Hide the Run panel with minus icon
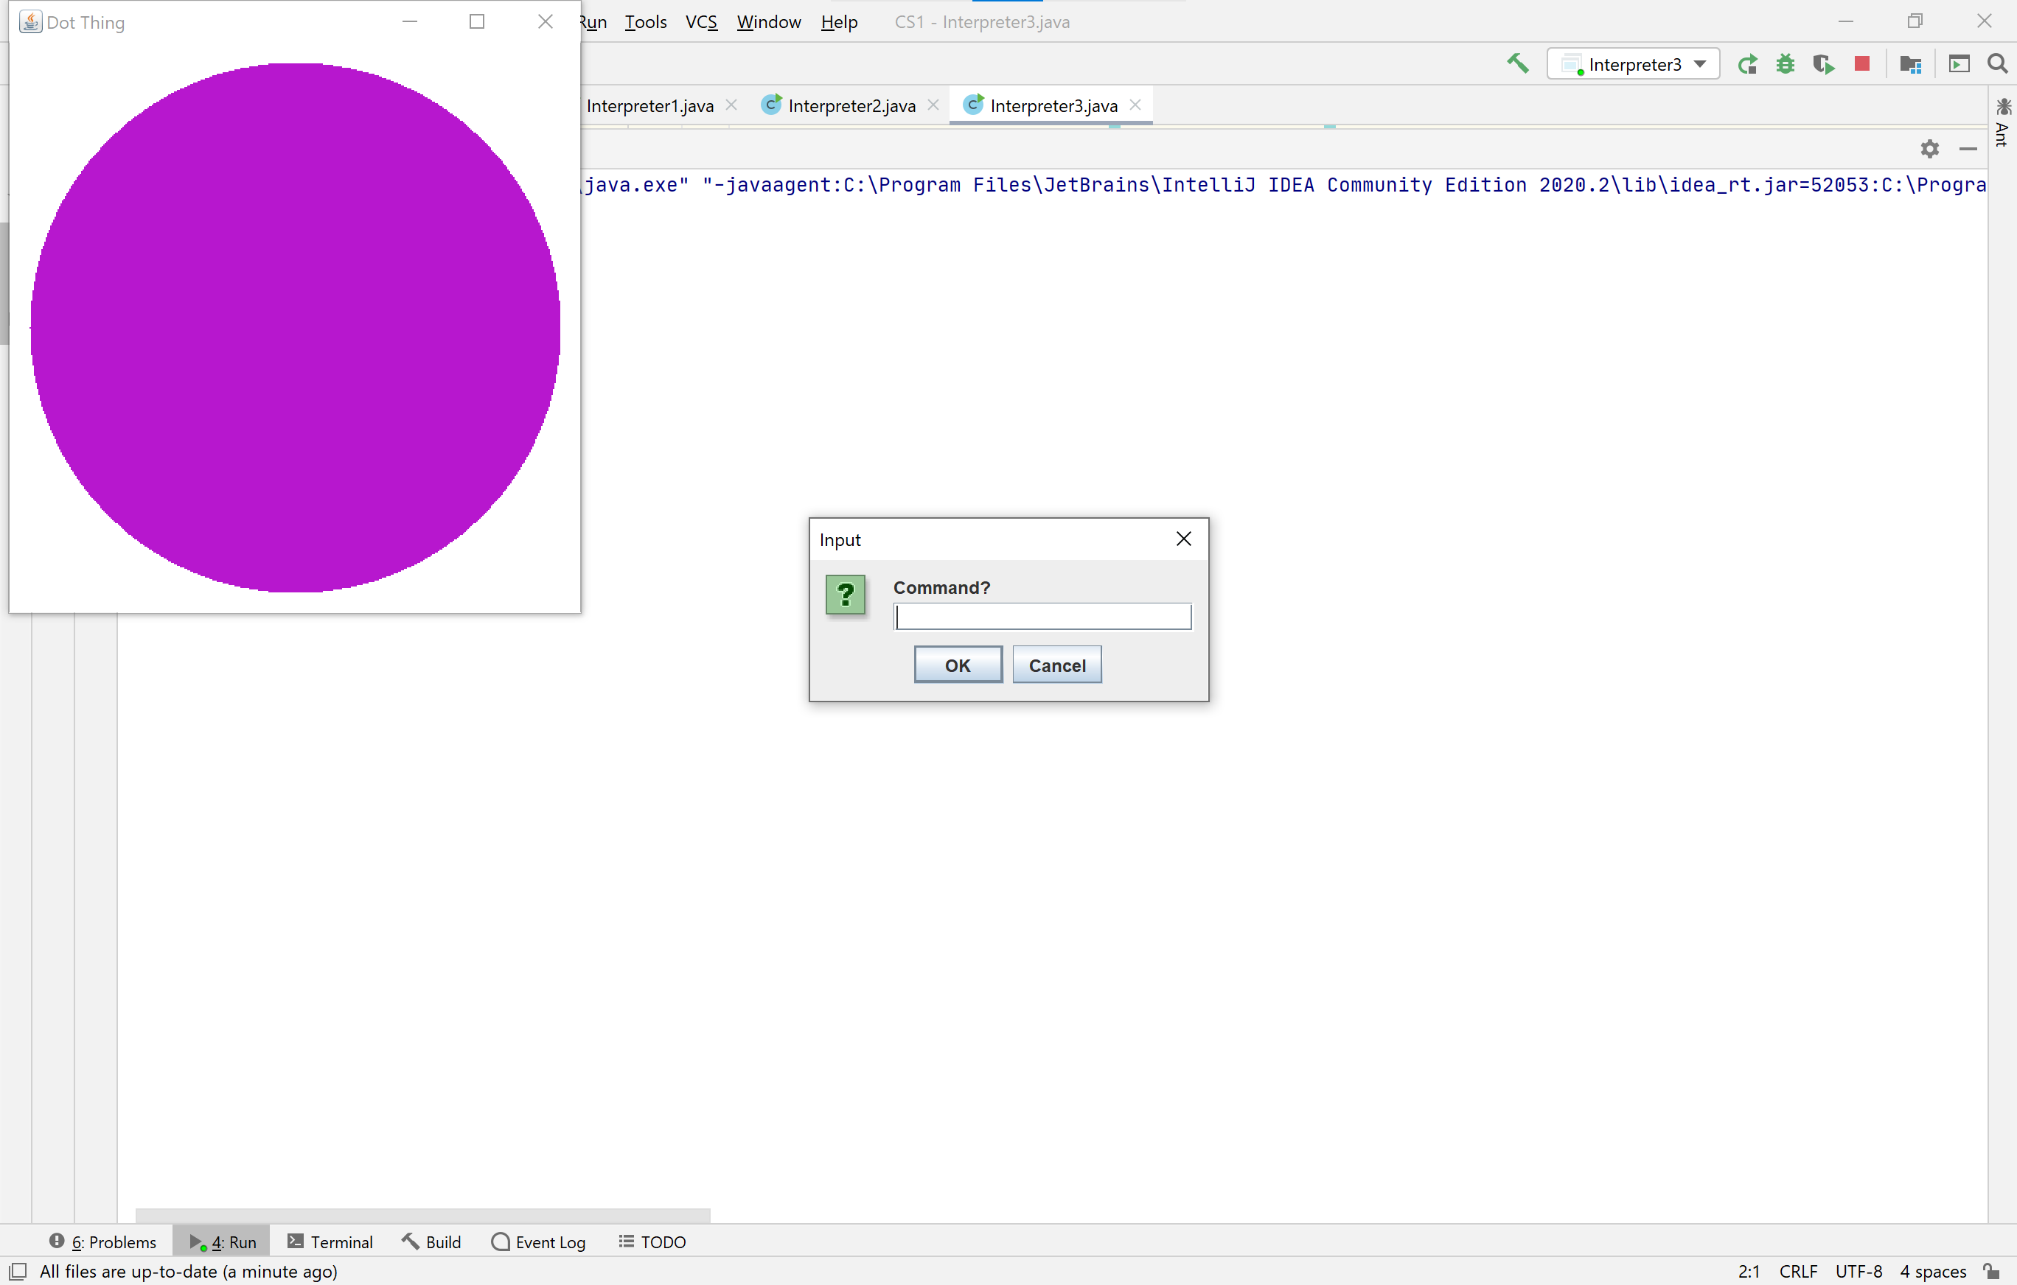 [1968, 149]
